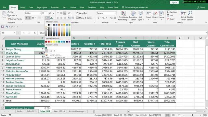This screenshot has height=117, width=208.
Task: Toggle Bold formatting
Action: [26, 18]
